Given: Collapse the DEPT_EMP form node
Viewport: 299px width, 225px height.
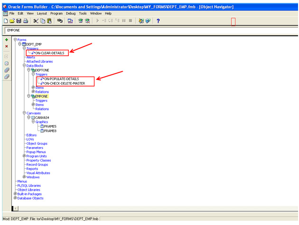Looking at the screenshot, I should coord(20,44).
